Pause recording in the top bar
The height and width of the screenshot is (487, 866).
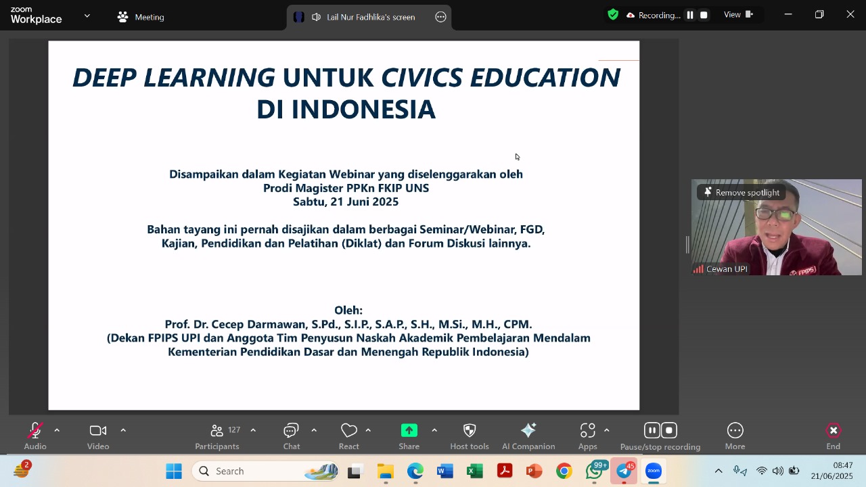(x=690, y=15)
